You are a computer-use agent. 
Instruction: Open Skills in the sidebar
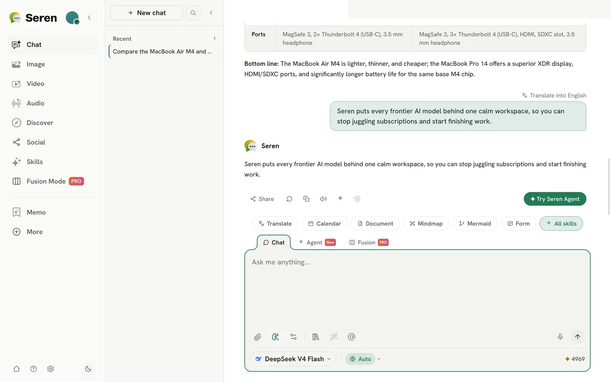click(52, 162)
